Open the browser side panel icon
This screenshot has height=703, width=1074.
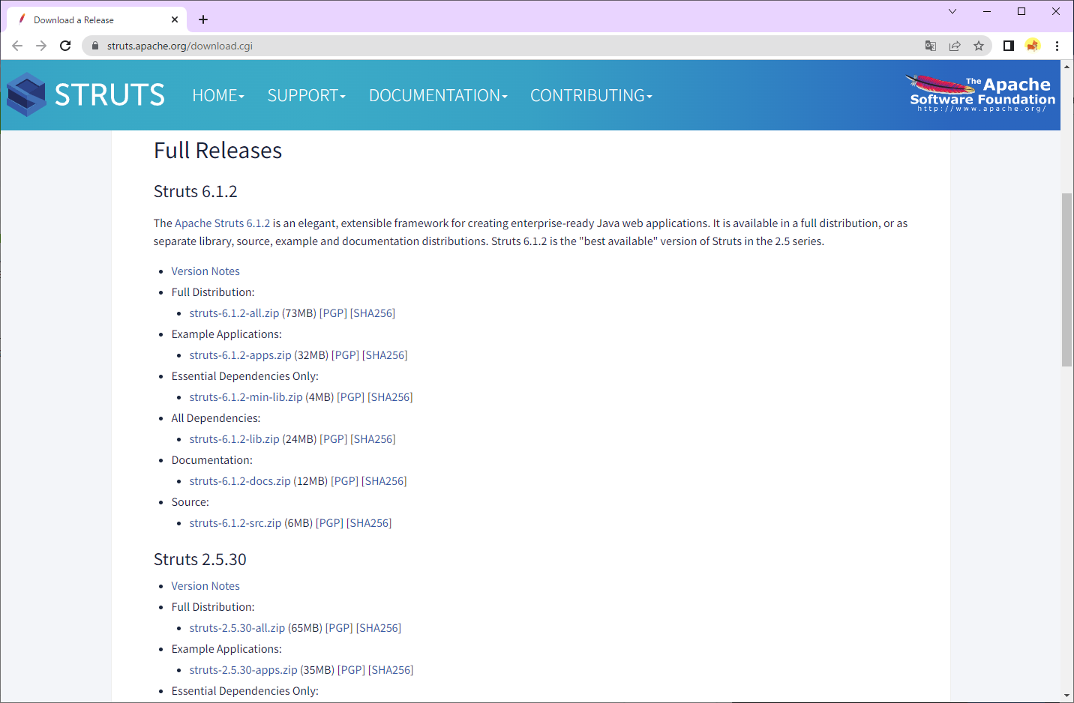point(1008,46)
